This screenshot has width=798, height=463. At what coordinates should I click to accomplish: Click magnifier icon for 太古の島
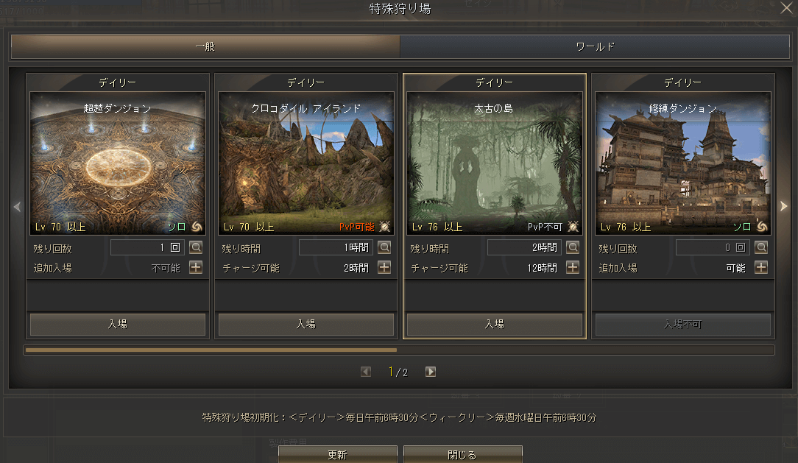(573, 248)
